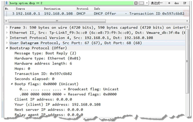Screen dimensions: 193x122
Task: Select Hardware type: Ethernet (0x01)
Action: pyautogui.click(x=48, y=58)
